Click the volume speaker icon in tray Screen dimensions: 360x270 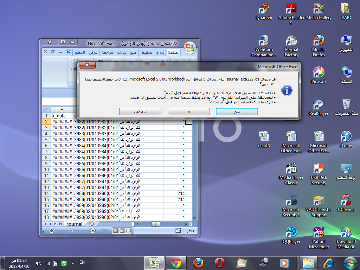click(x=38, y=263)
